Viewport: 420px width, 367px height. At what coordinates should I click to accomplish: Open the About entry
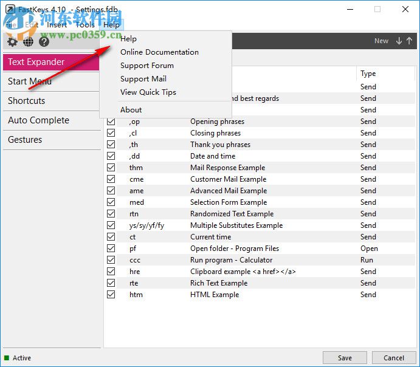point(131,110)
